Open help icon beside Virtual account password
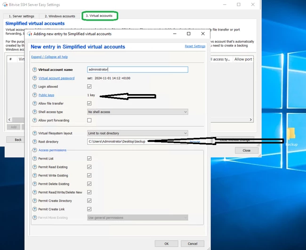306x250 pixels. coord(34,78)
